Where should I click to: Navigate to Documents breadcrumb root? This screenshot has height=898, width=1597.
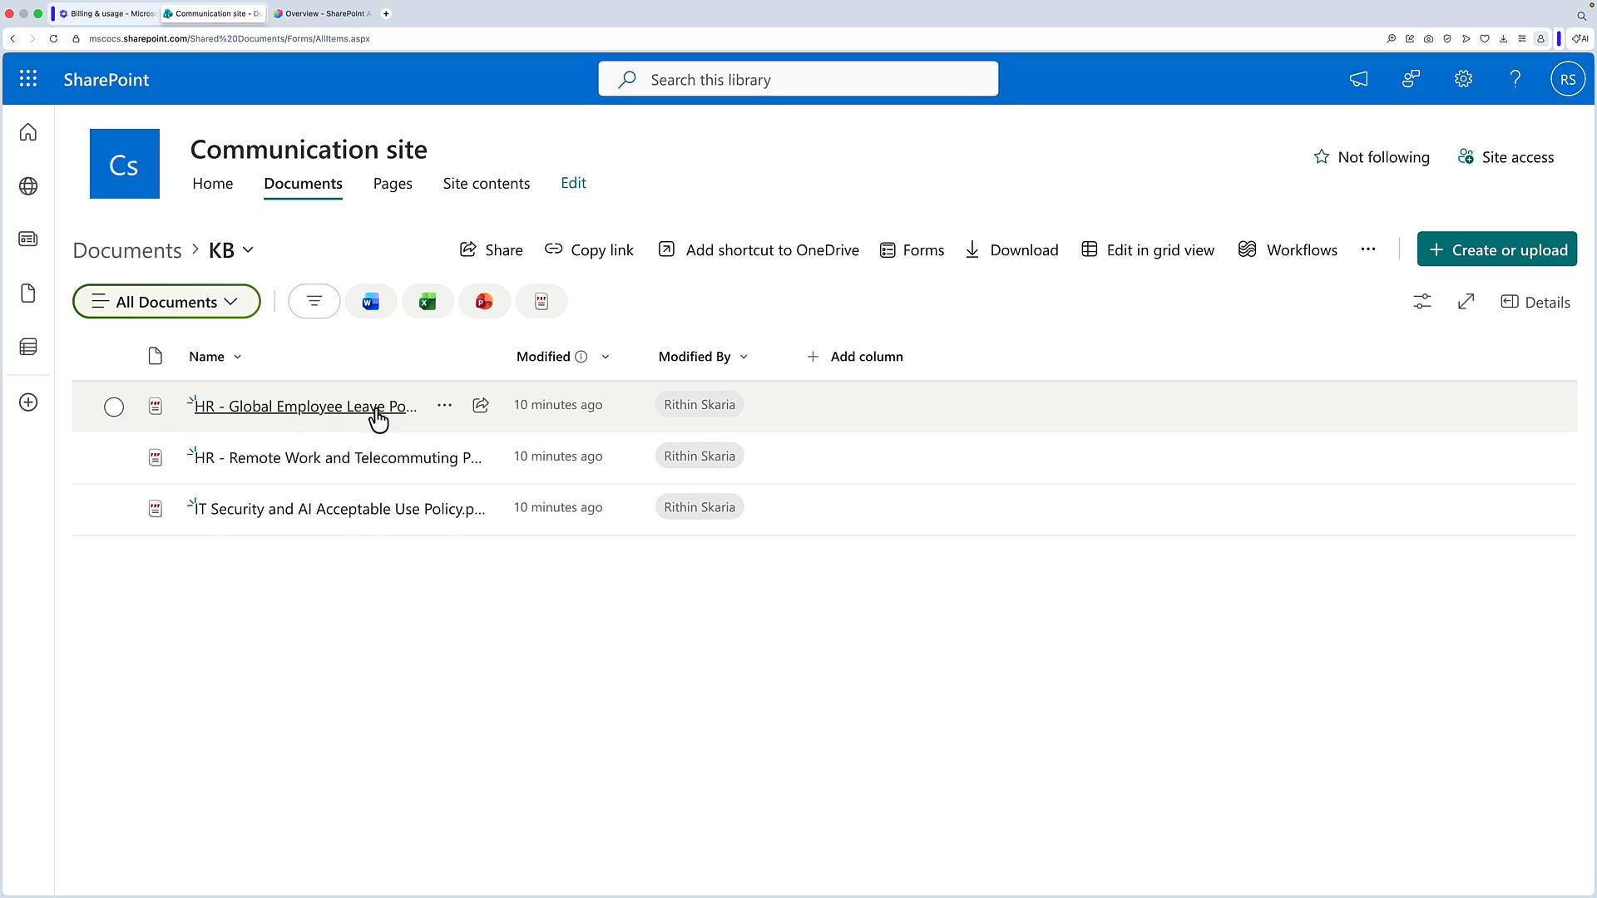[x=127, y=250]
